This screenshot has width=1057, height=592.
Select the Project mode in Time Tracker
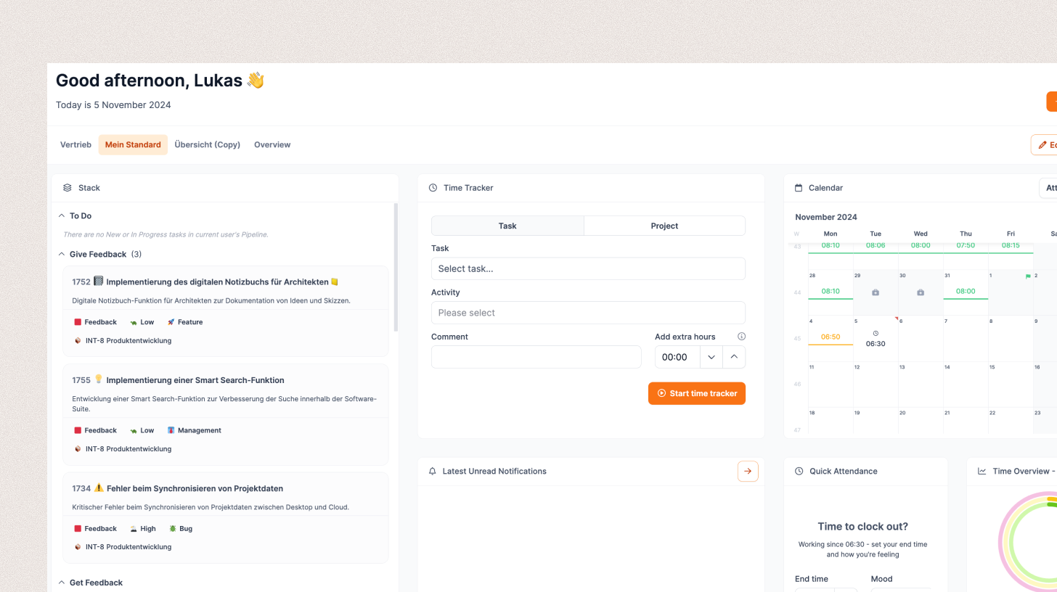point(664,226)
